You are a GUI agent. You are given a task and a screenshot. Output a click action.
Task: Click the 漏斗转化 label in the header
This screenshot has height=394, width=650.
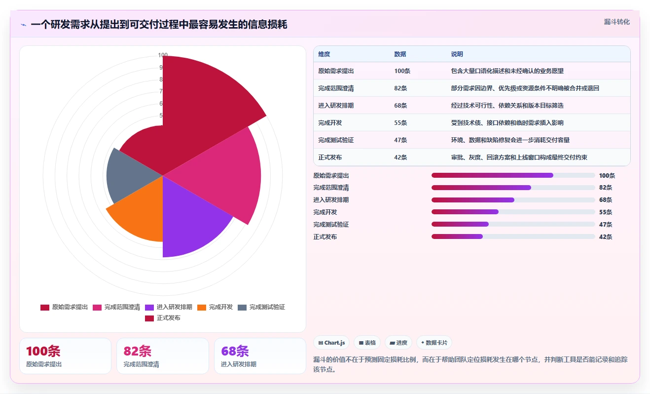[616, 22]
